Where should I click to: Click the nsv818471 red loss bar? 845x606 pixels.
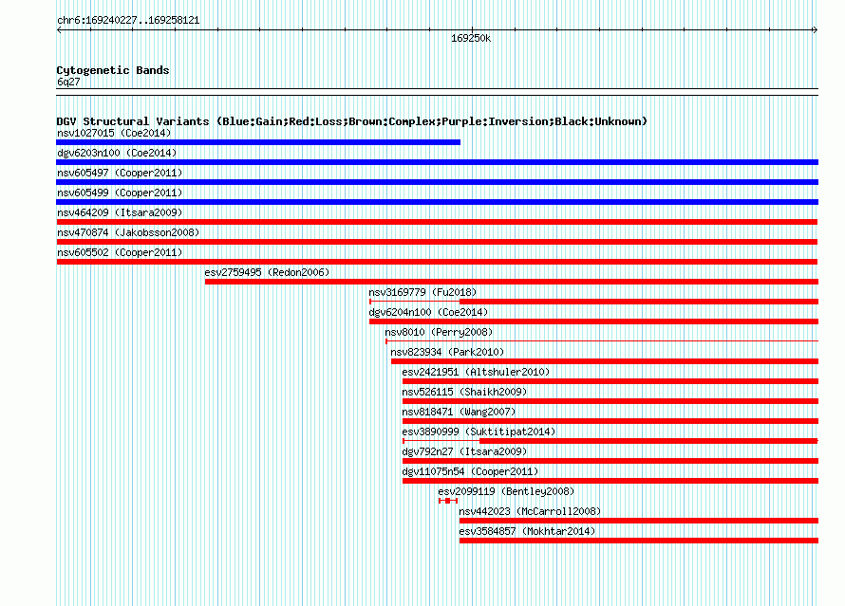[x=610, y=421]
